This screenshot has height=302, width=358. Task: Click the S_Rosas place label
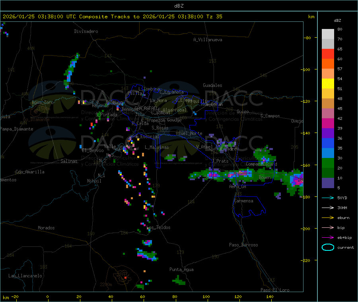(x=160, y=128)
